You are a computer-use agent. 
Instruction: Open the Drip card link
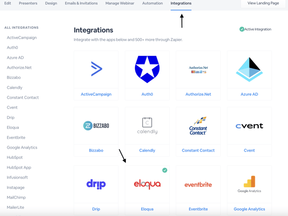(96, 209)
